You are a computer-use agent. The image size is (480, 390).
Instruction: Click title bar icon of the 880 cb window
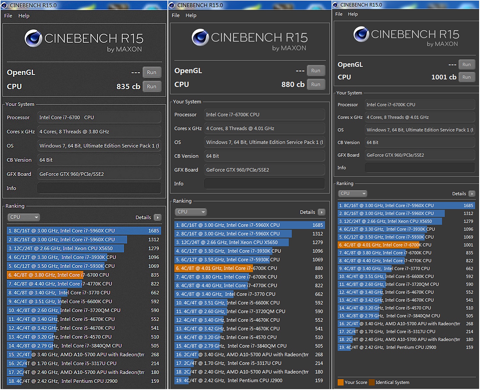pos(172,5)
